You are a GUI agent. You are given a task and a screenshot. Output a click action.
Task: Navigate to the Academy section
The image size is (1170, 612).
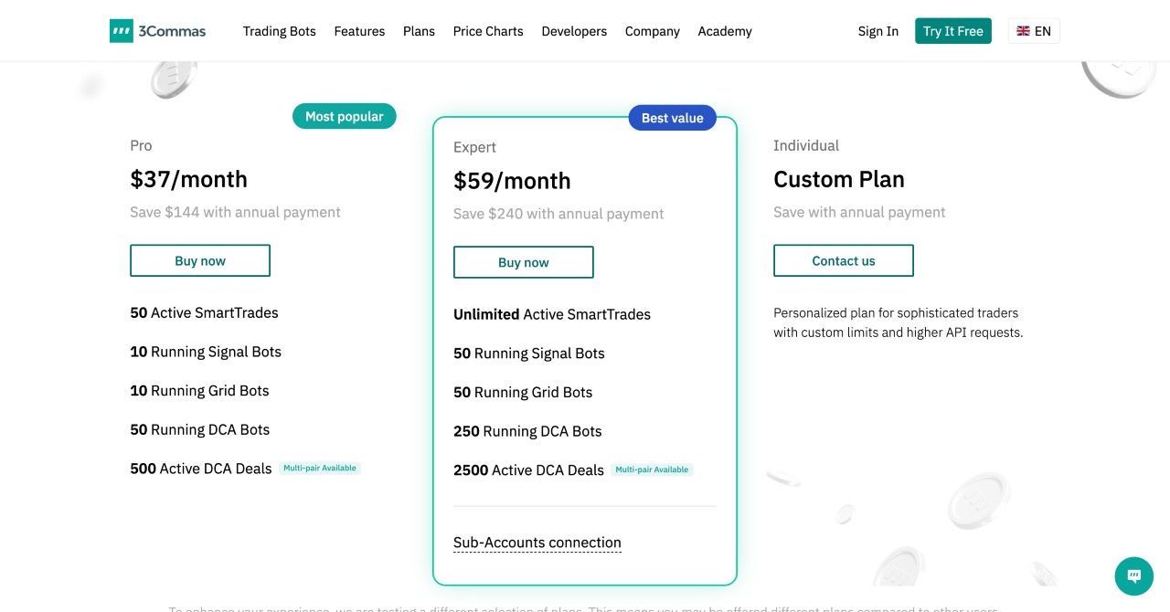click(725, 31)
